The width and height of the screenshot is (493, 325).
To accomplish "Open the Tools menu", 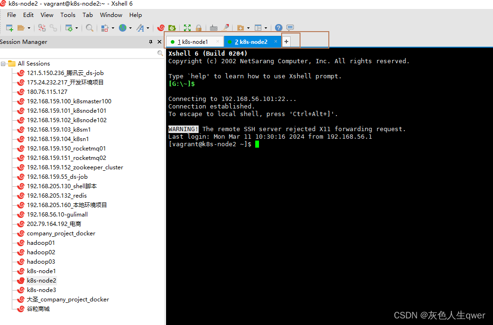I will click(67, 15).
